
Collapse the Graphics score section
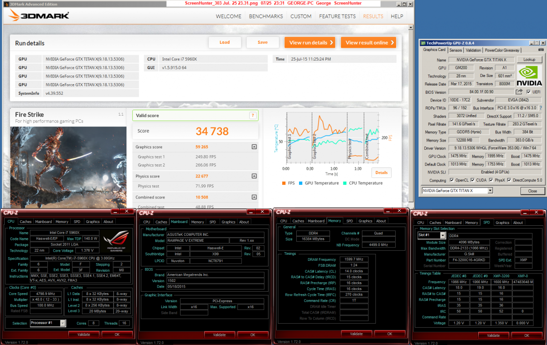[x=254, y=147]
